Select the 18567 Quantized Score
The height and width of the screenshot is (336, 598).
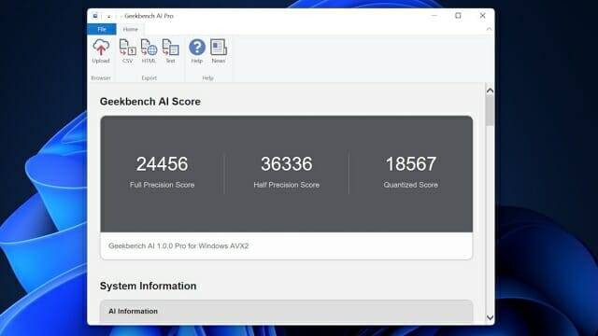[411, 164]
